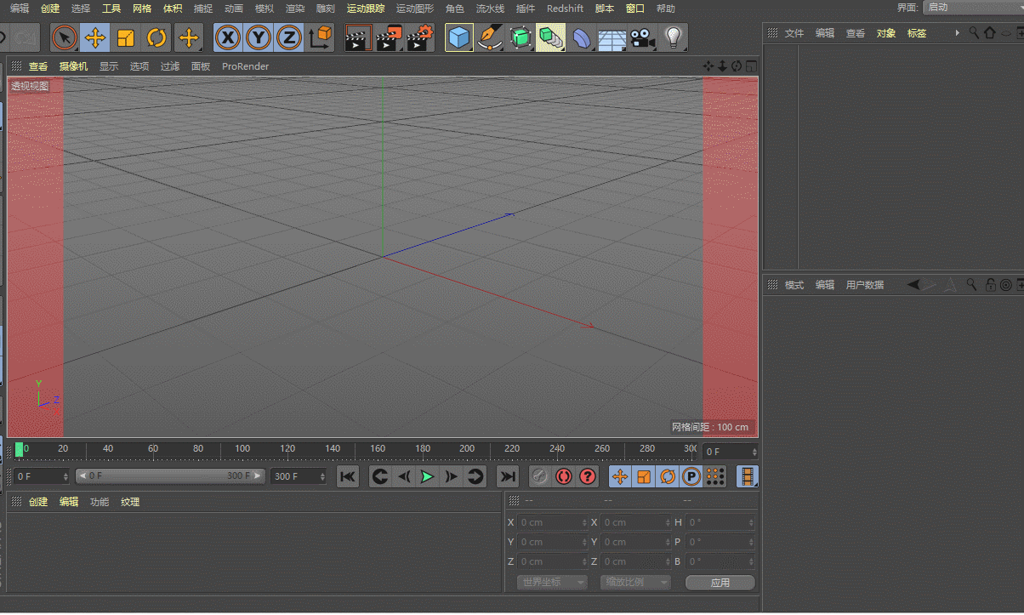Click frame 120 on the timeline ruler

point(287,450)
